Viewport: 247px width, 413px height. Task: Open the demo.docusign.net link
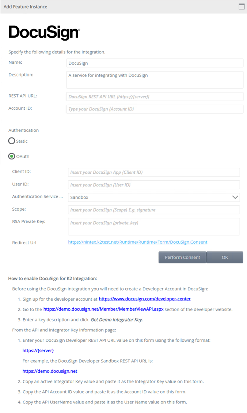50,371
